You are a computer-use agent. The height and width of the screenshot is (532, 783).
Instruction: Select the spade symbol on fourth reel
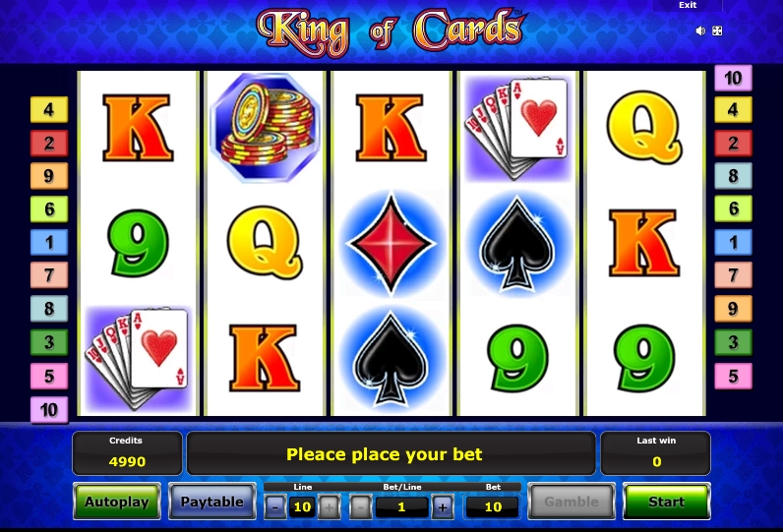(517, 243)
